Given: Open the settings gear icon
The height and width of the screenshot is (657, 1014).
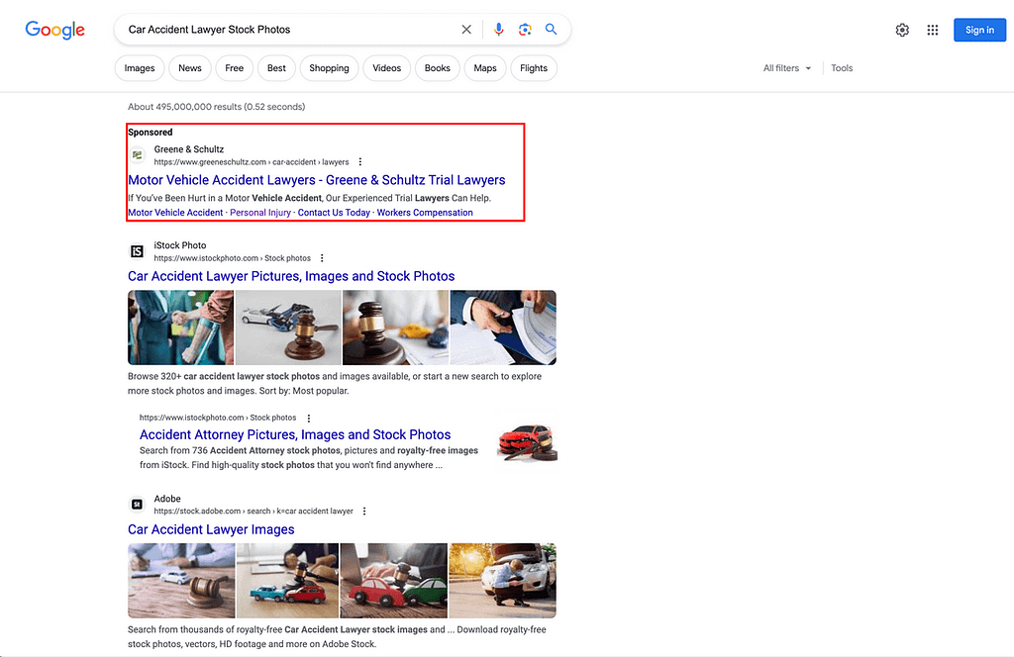Looking at the screenshot, I should coord(902,30).
